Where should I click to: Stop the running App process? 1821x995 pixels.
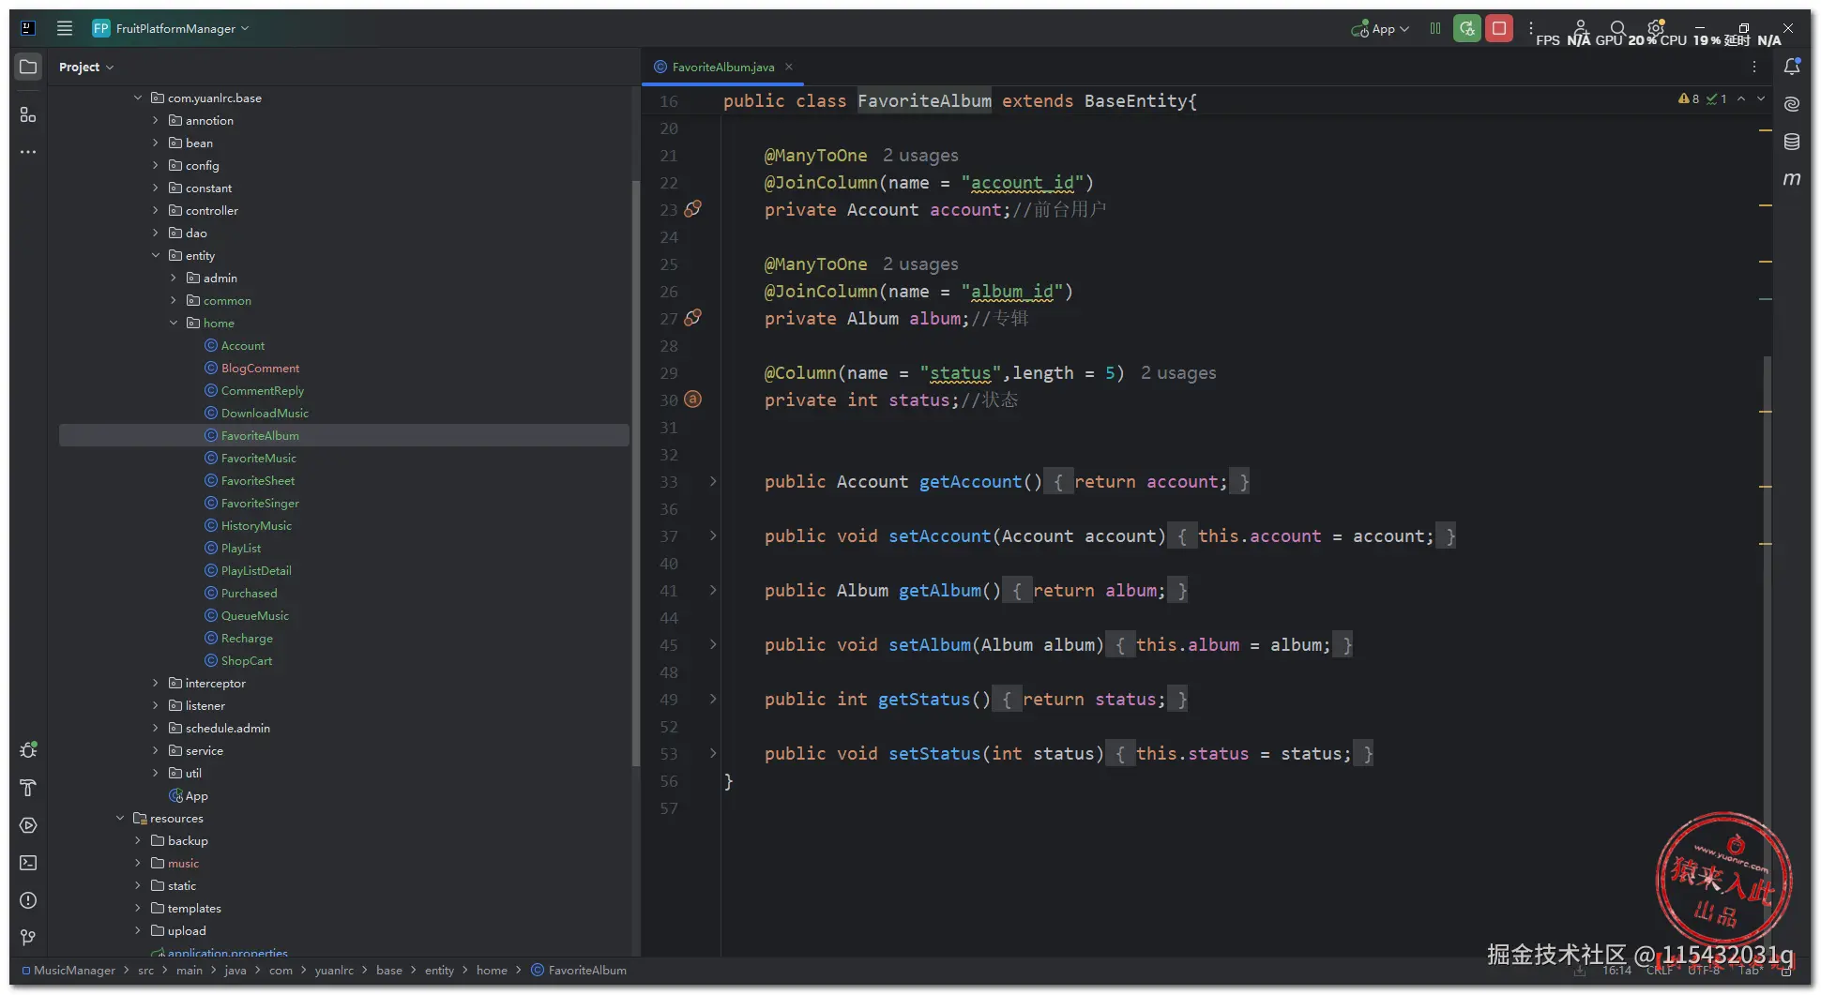[x=1499, y=28]
